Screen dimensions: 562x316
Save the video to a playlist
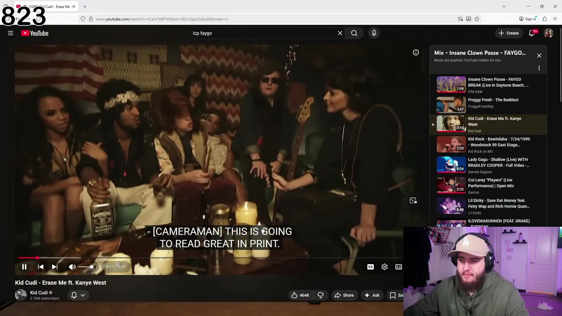point(396,295)
